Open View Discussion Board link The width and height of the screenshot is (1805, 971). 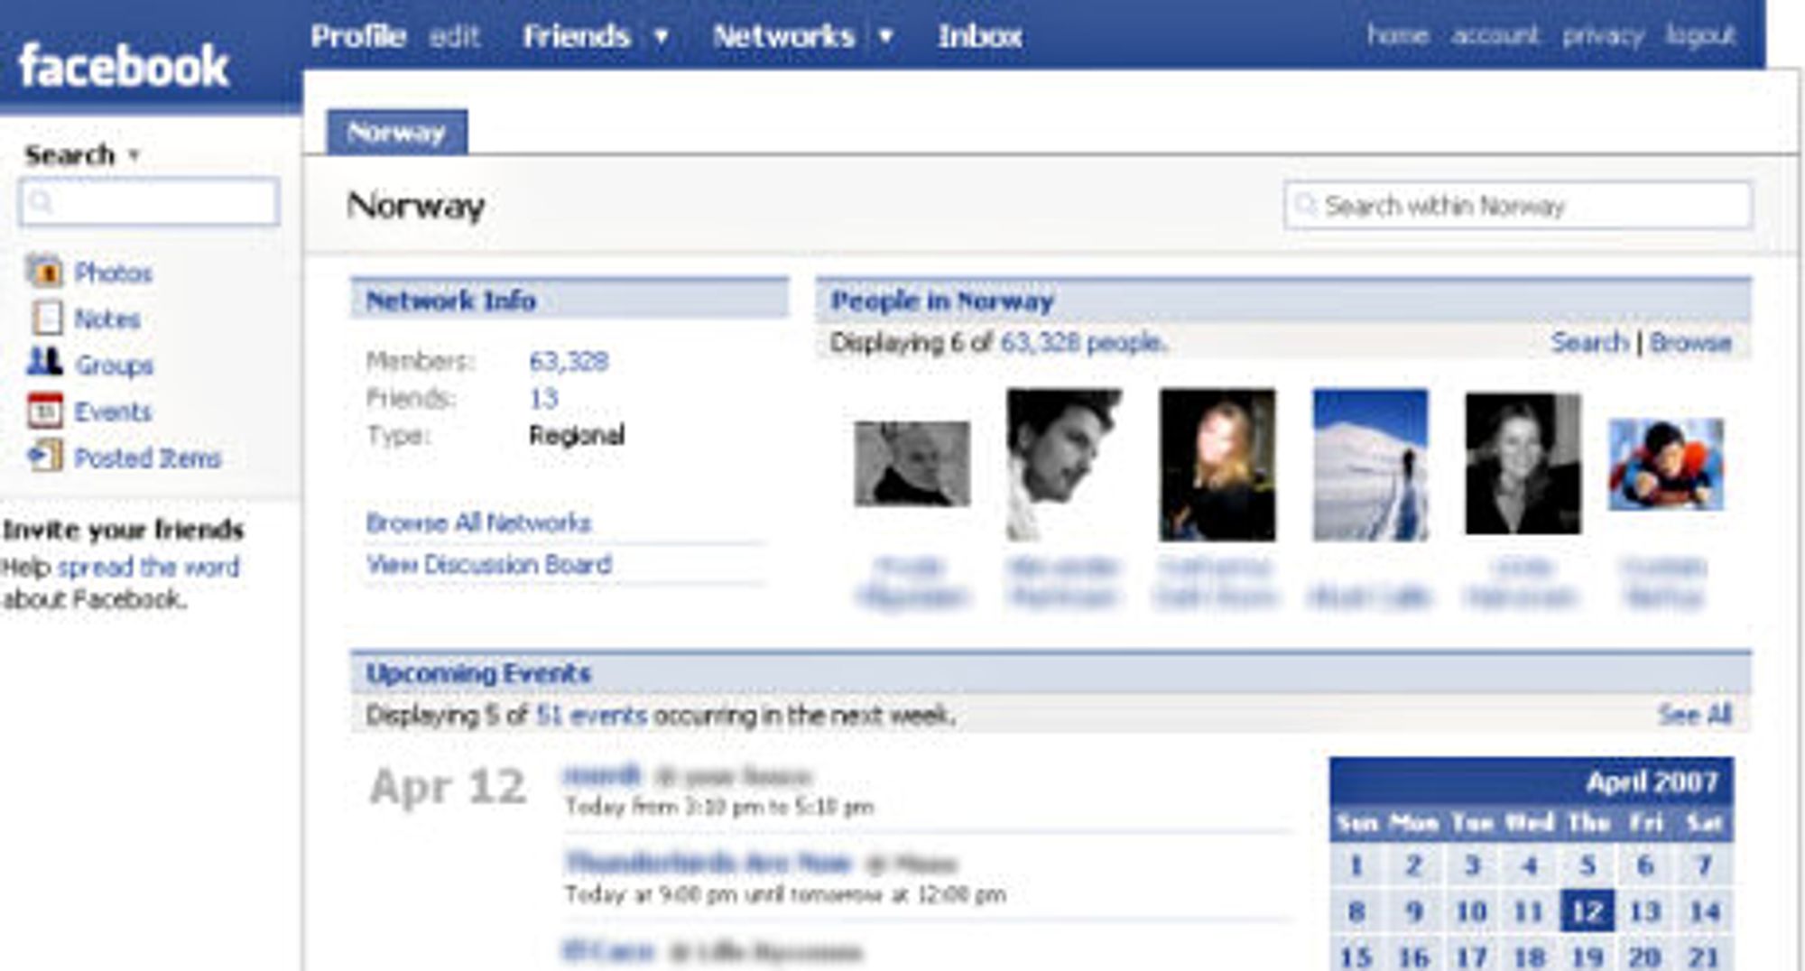point(489,565)
